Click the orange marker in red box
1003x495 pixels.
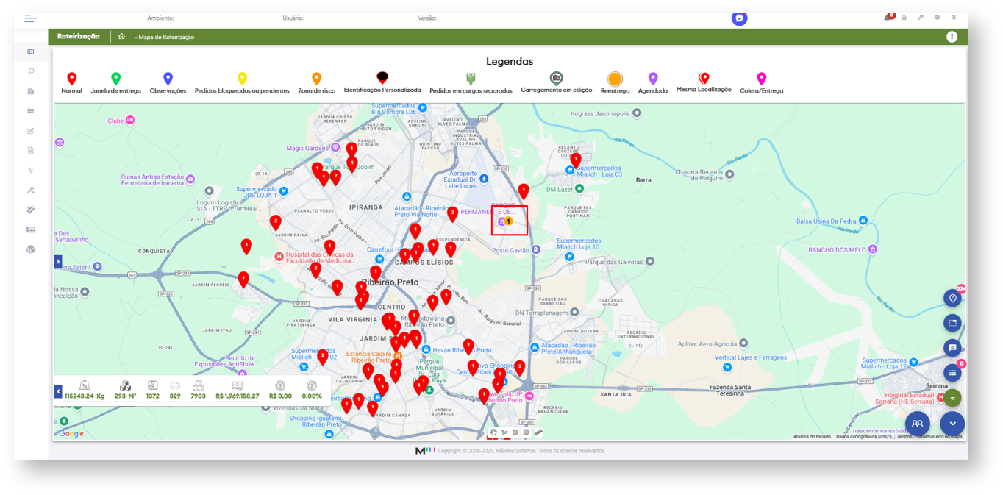508,221
